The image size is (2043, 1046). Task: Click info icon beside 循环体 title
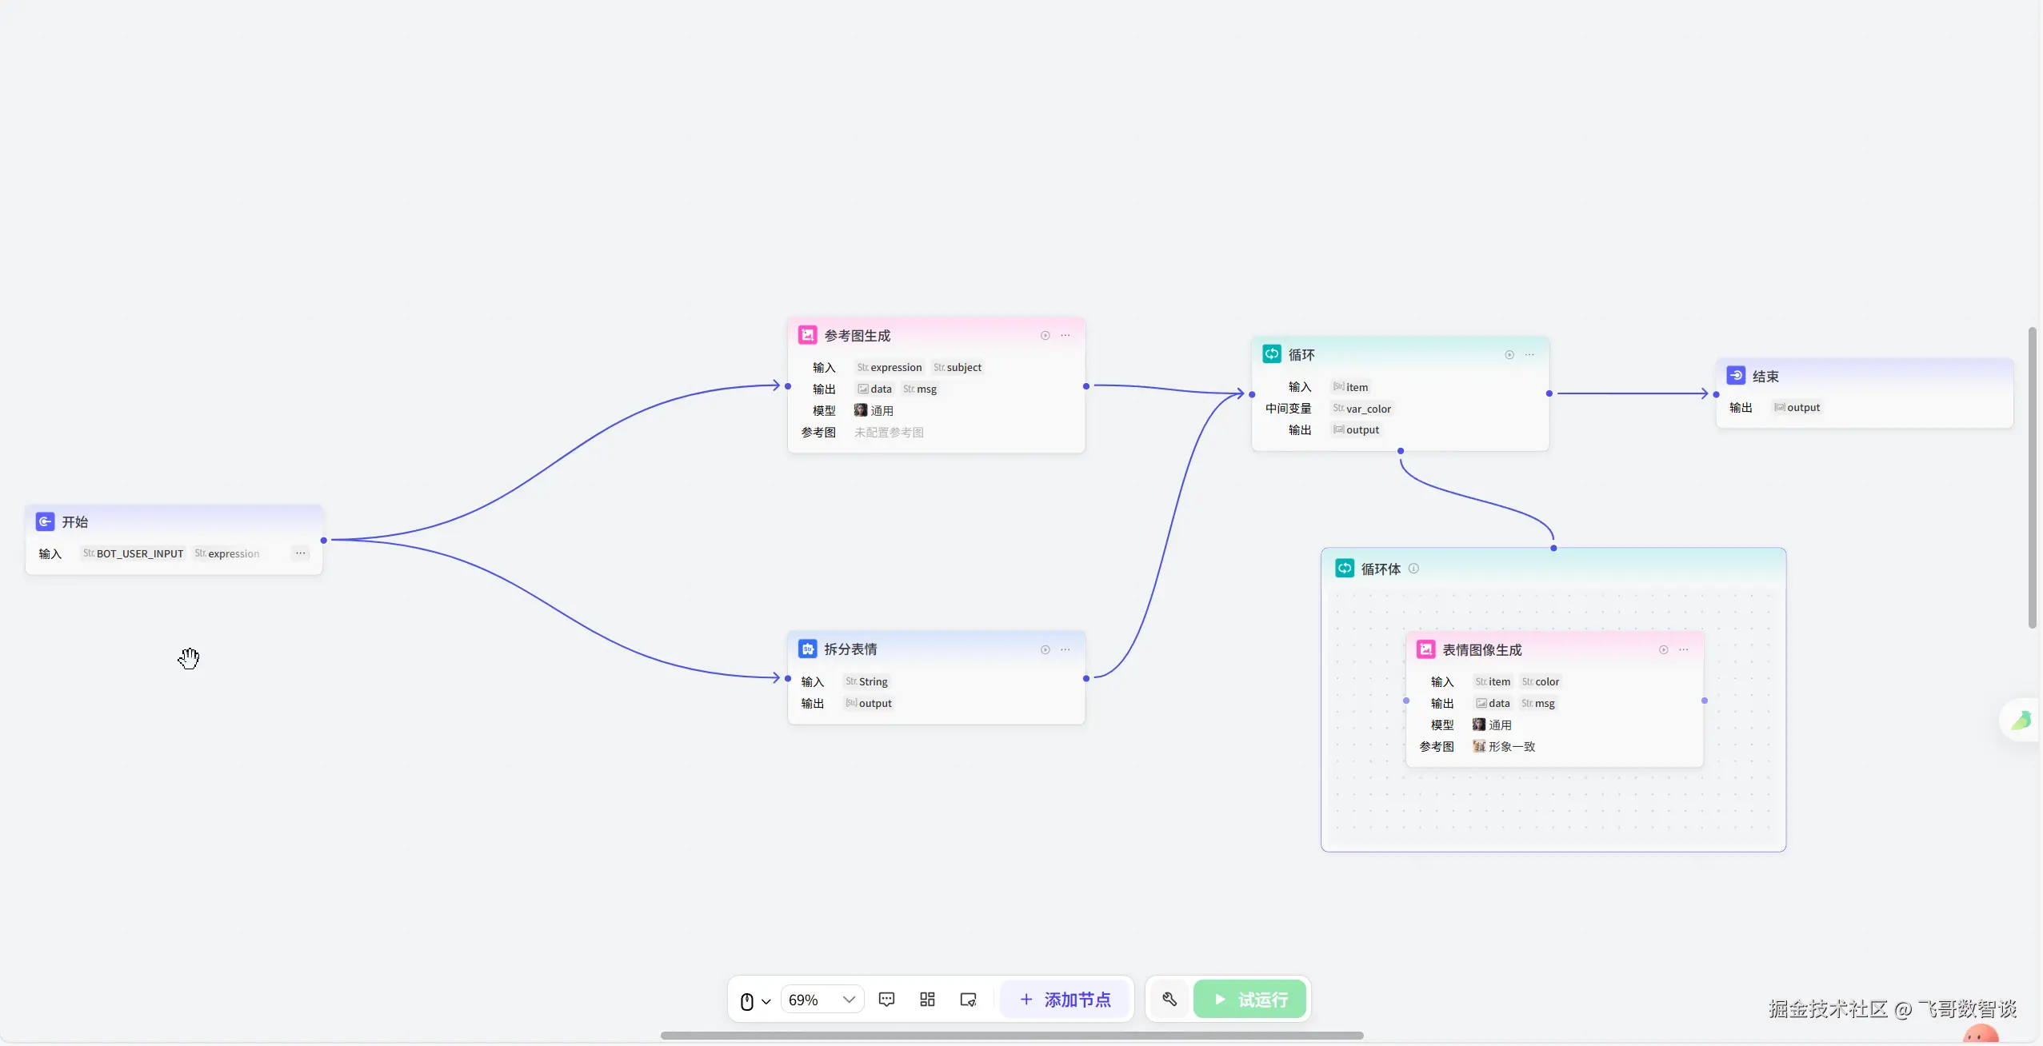(1413, 569)
